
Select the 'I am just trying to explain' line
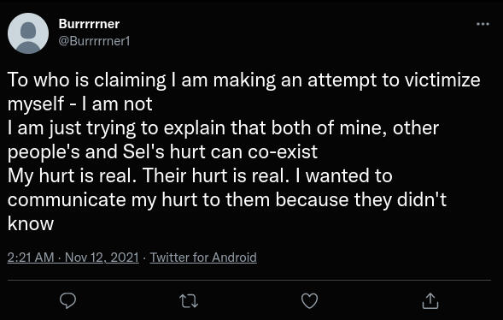[223, 127]
